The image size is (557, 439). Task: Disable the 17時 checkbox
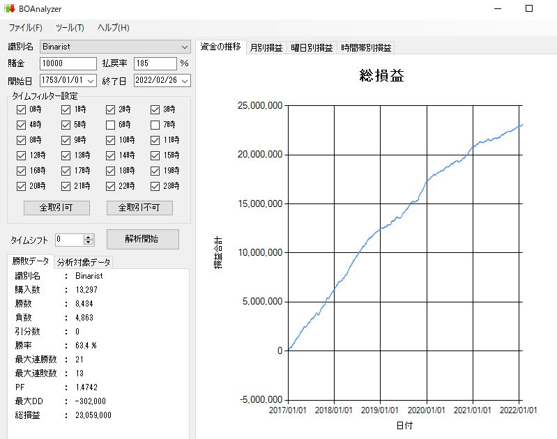[66, 171]
